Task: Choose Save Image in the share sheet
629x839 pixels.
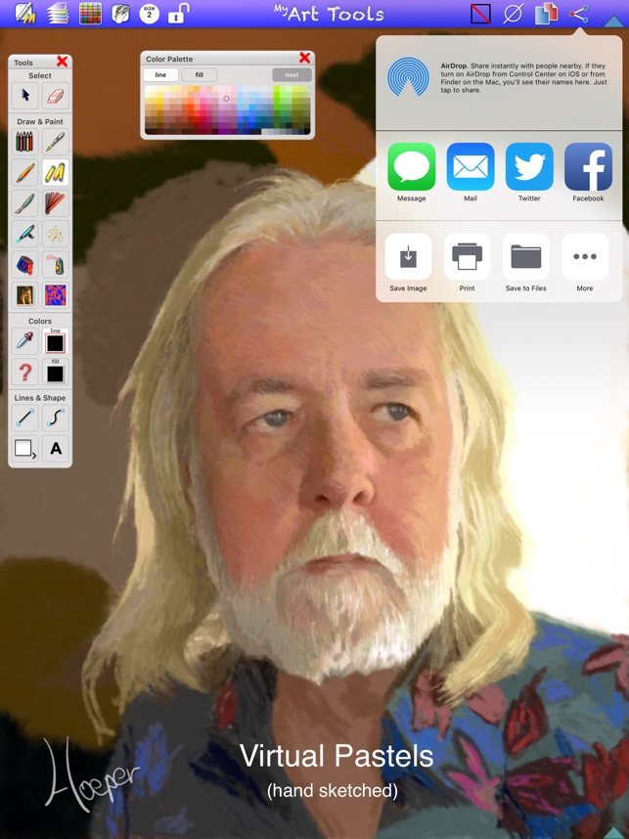Action: pos(408,258)
